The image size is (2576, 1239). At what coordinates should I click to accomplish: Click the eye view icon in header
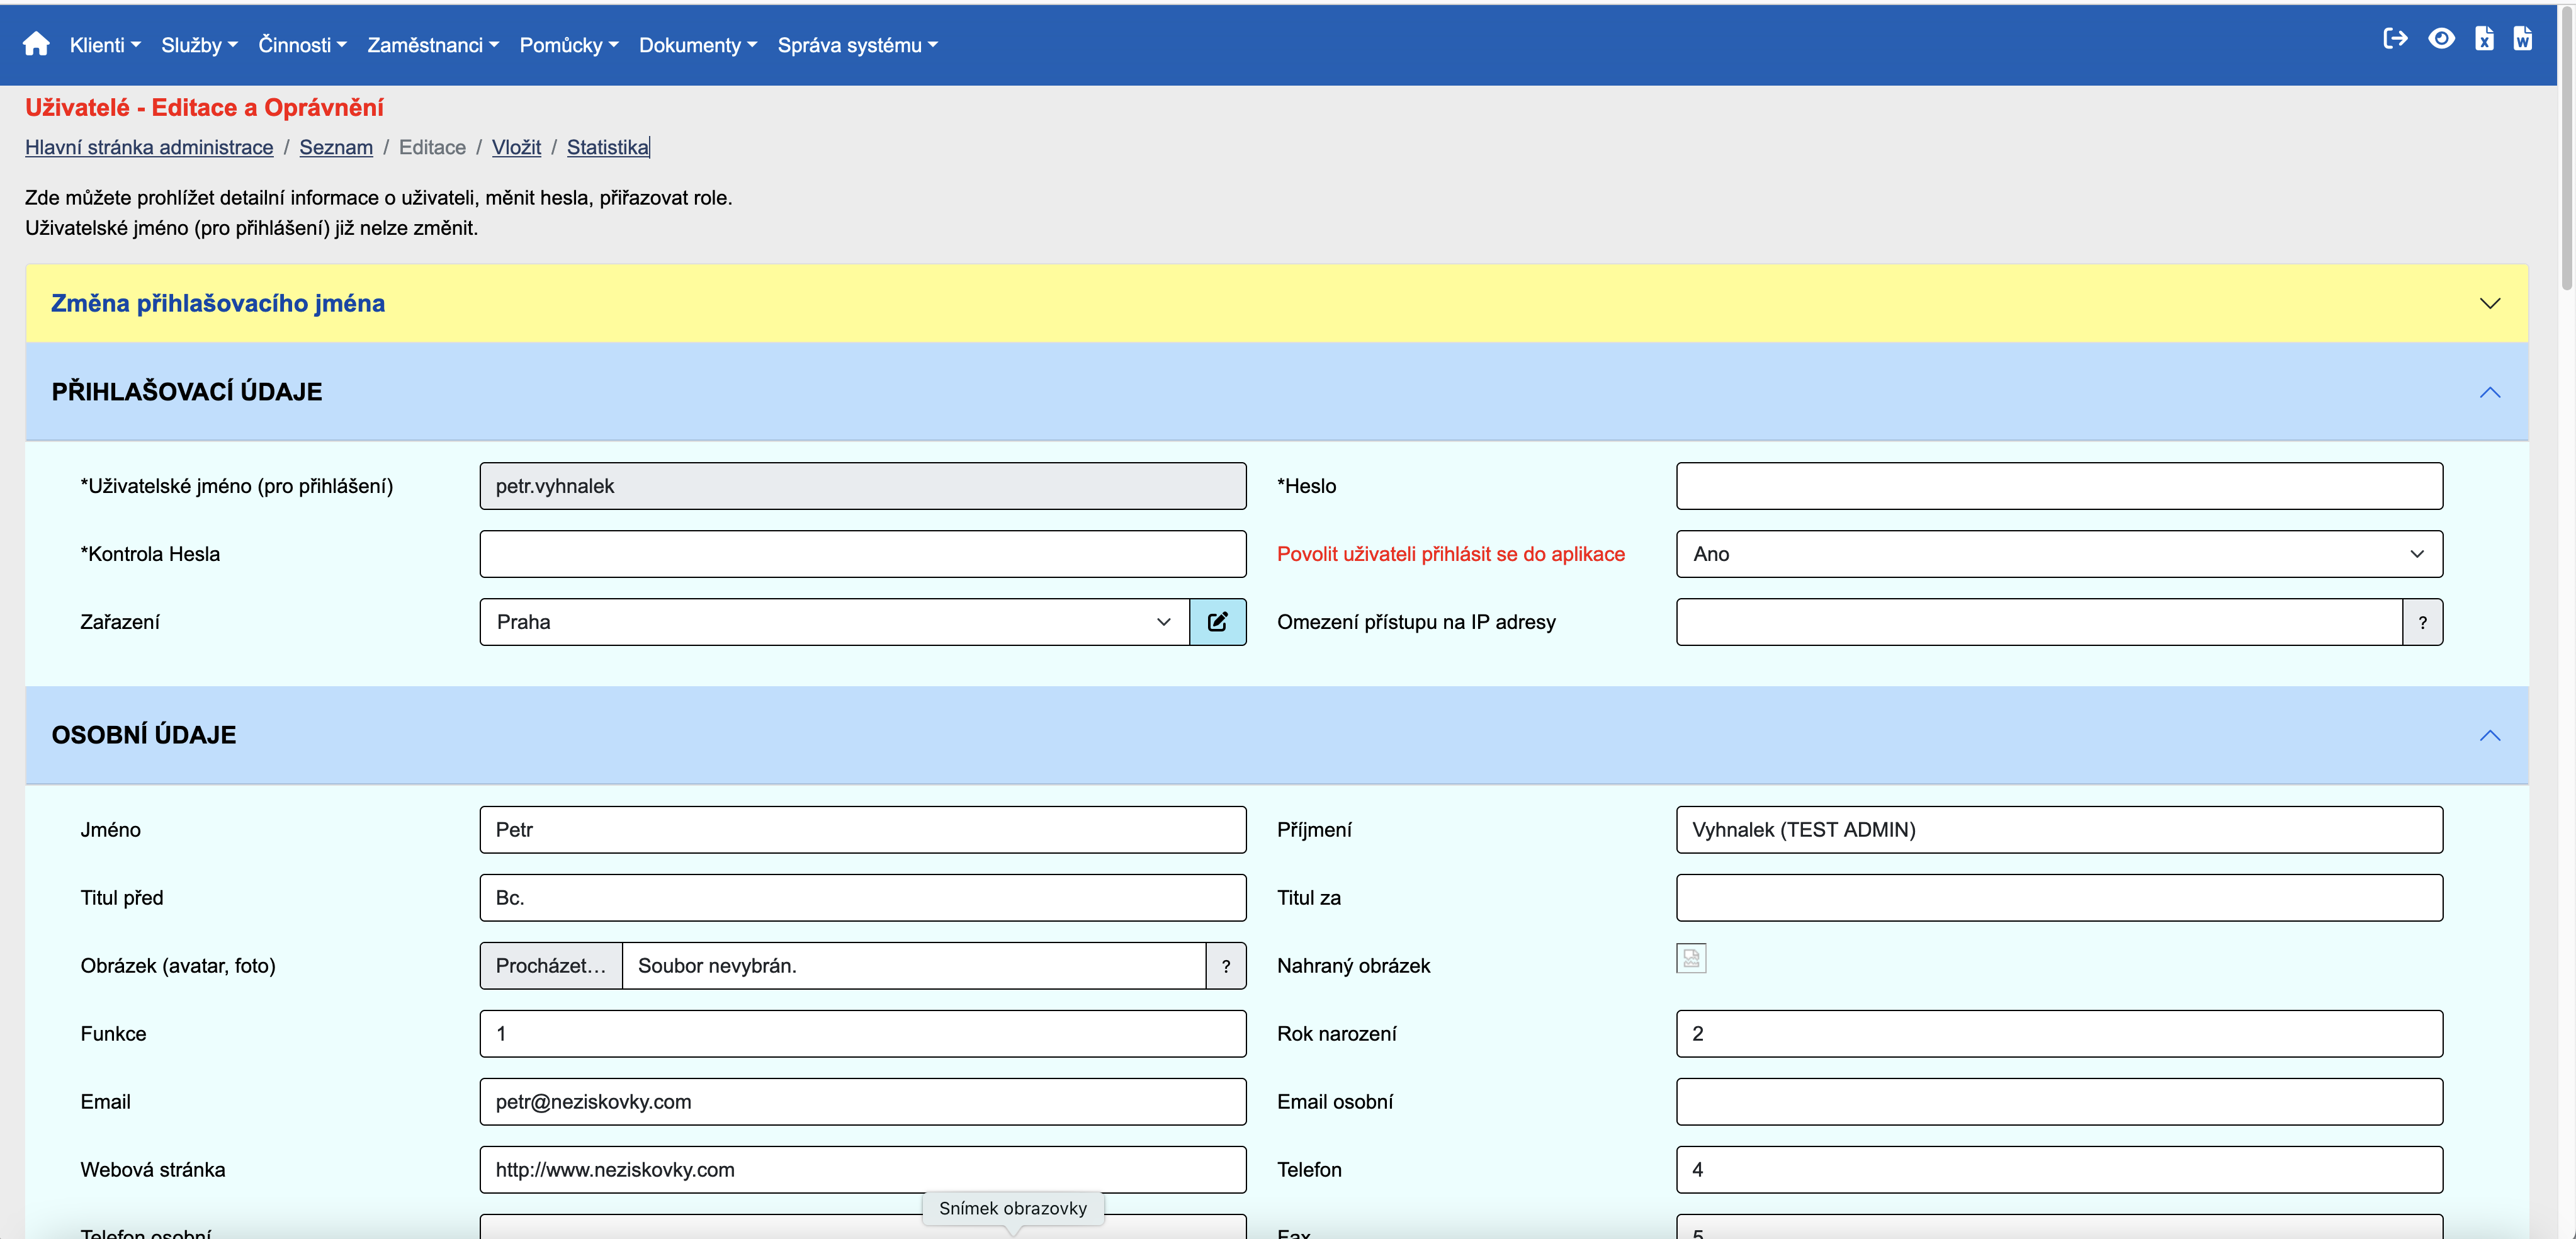click(x=2441, y=39)
